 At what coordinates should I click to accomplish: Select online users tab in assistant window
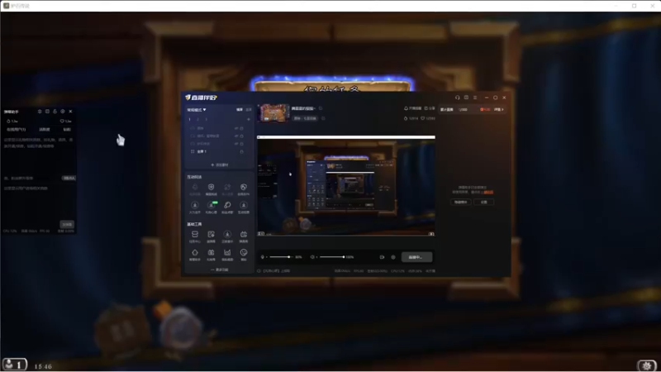click(x=16, y=130)
